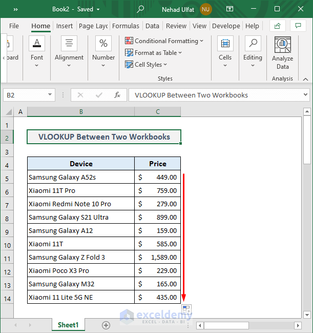Image resolution: width=313 pixels, height=333 pixels.
Task: Click the Share icon in ribbon
Action: click(x=277, y=26)
